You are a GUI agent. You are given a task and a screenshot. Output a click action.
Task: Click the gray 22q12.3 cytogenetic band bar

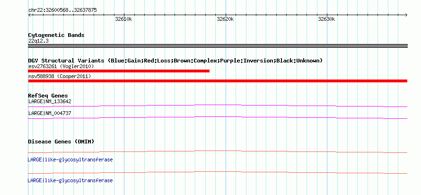[x=218, y=46]
